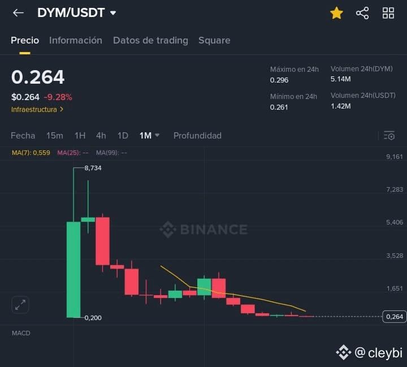The width and height of the screenshot is (407, 367).
Task: Open the grid layout icon
Action: pos(388,13)
